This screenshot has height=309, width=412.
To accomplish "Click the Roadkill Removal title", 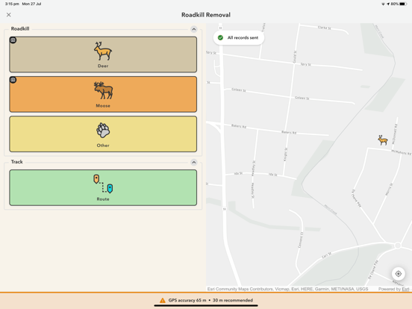I will pos(206,15).
